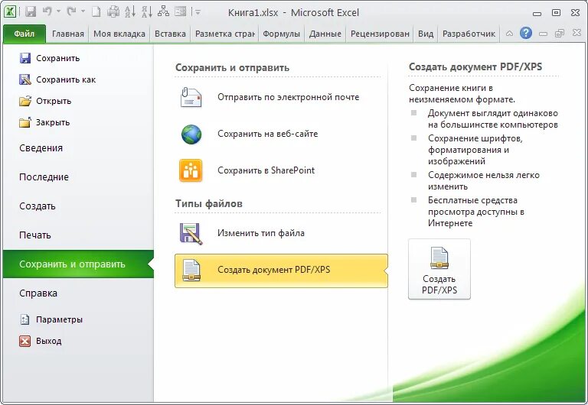Select Создать документ PDF/XPS option
The image size is (588, 405).
click(281, 271)
